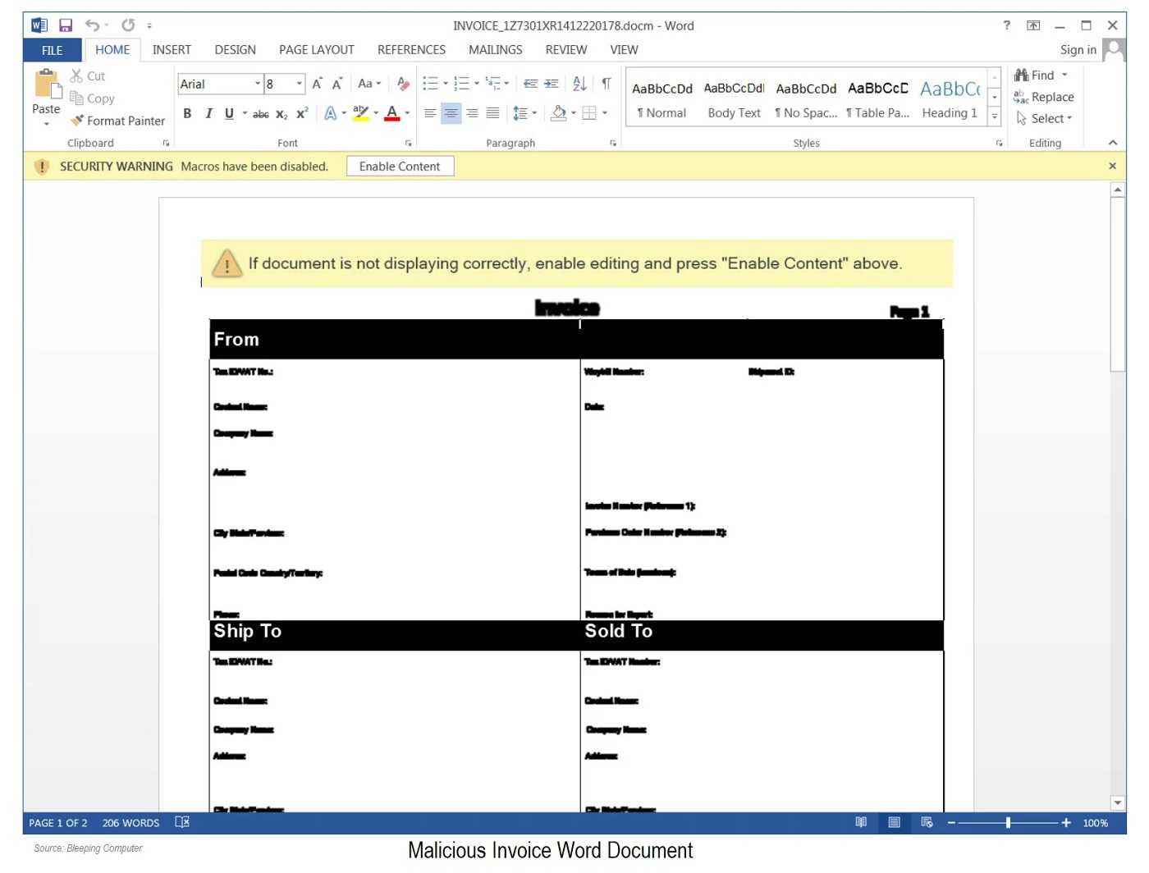This screenshot has width=1149, height=873.
Task: Click the 206 WORDS count in status bar
Action: point(130,823)
